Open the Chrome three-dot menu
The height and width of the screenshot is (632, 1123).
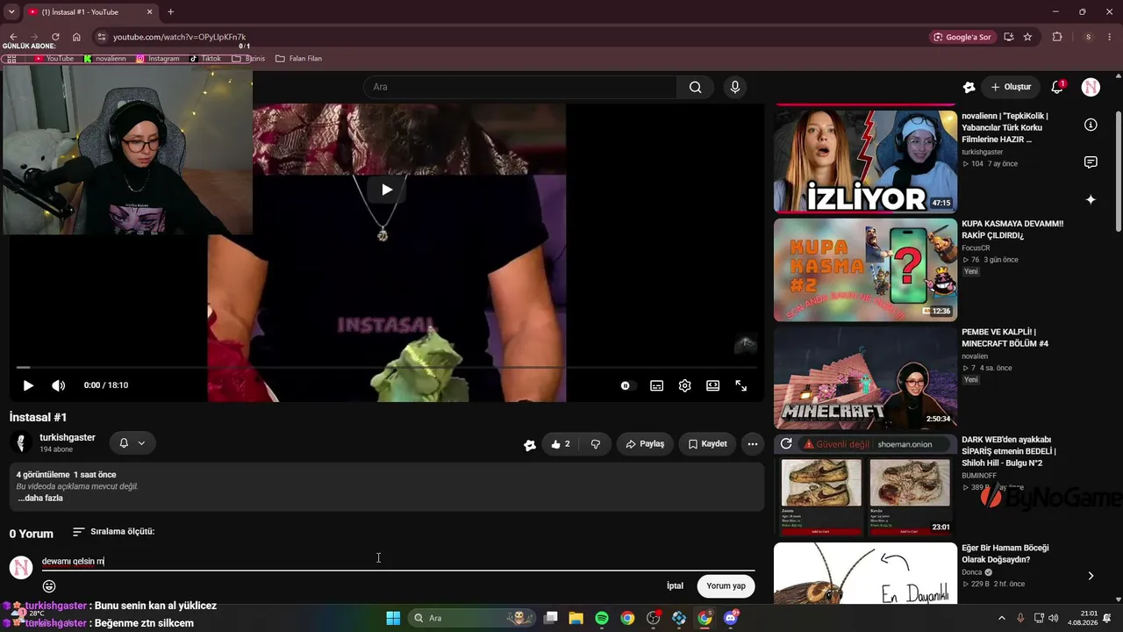pyautogui.click(x=1110, y=37)
